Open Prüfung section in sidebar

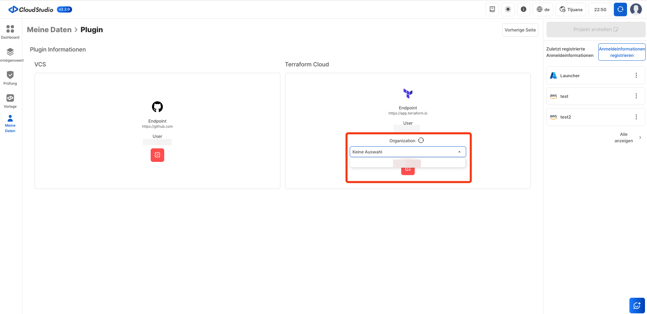point(10,78)
